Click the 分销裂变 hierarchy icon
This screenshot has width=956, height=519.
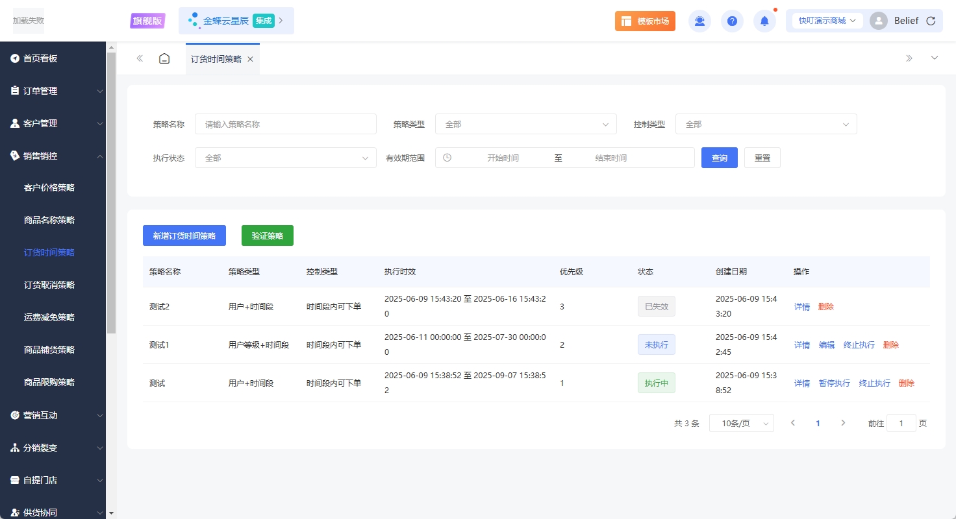click(15, 448)
